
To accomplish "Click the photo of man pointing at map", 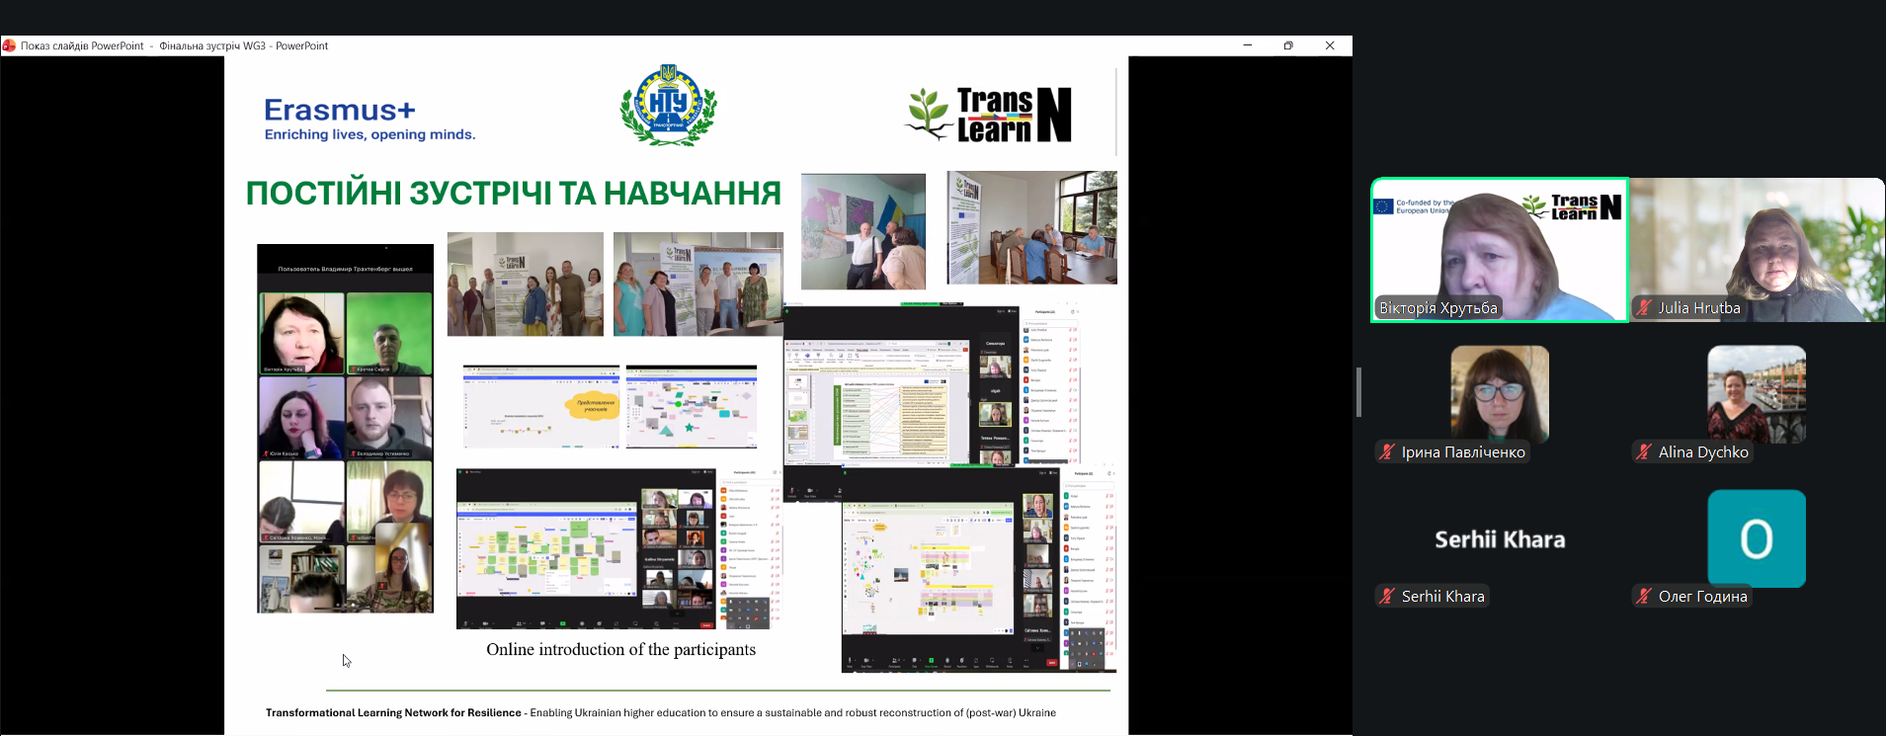I will [862, 231].
